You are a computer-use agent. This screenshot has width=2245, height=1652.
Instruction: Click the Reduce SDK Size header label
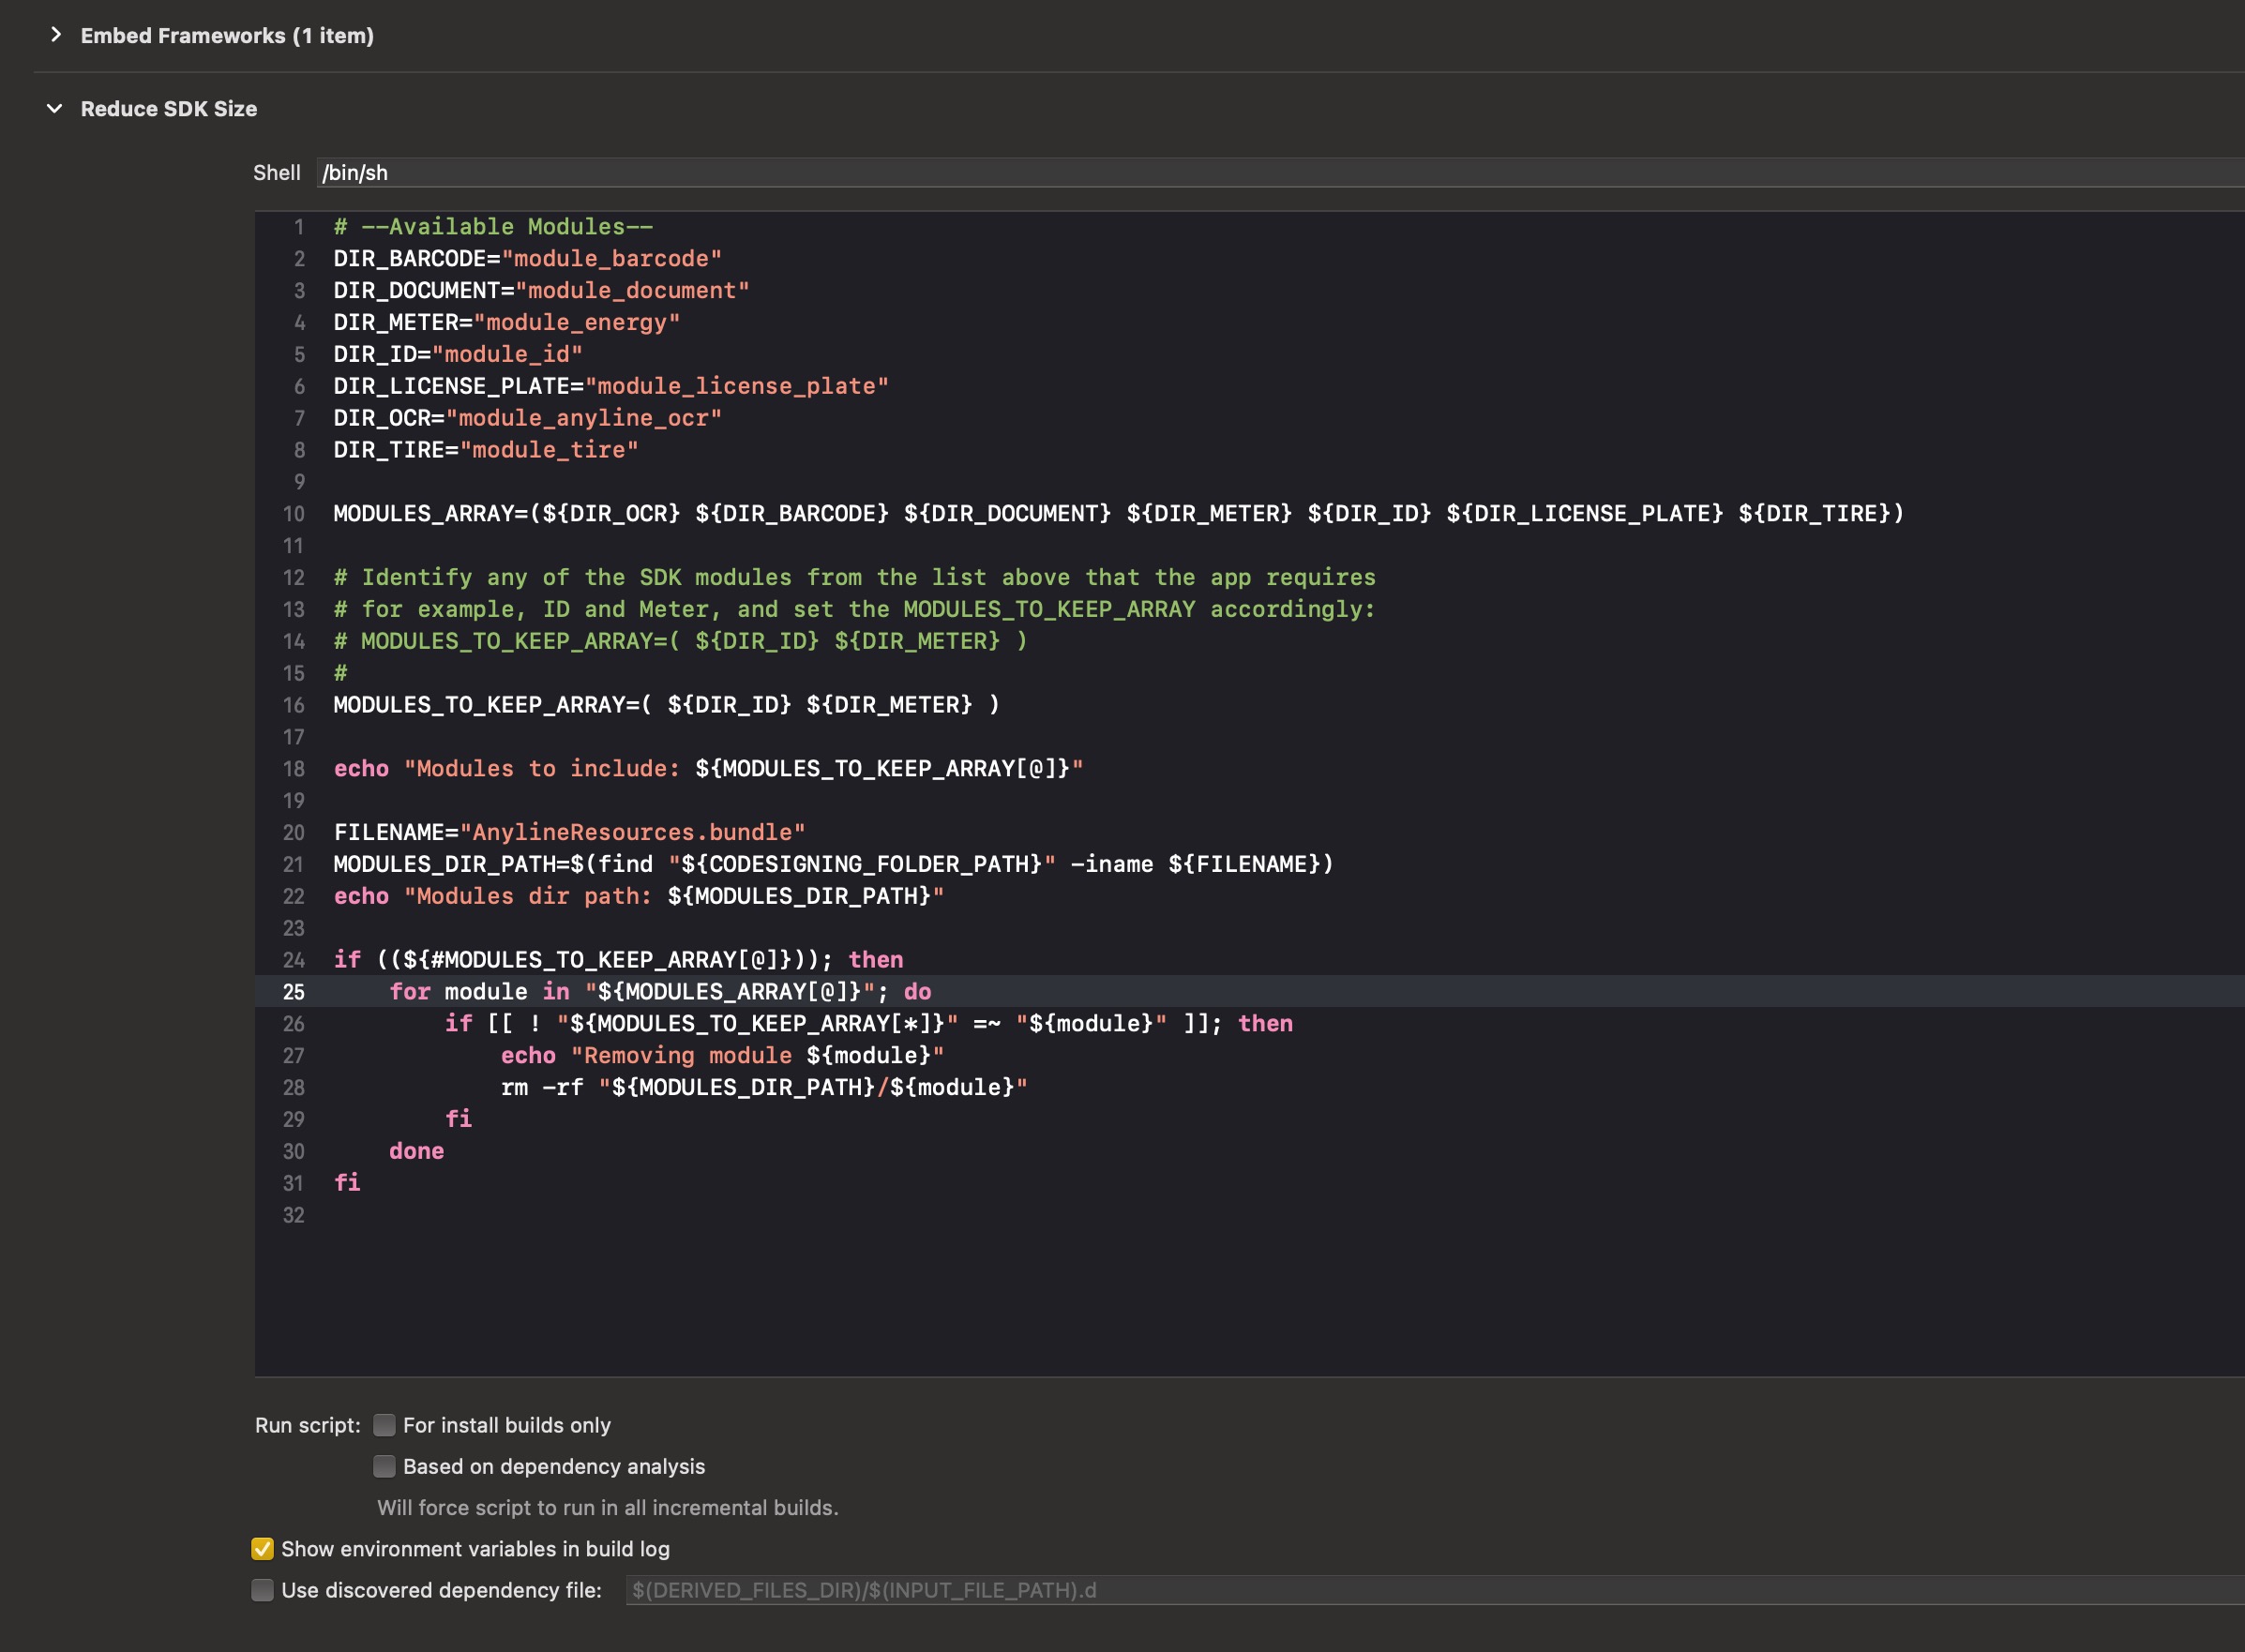(x=169, y=110)
